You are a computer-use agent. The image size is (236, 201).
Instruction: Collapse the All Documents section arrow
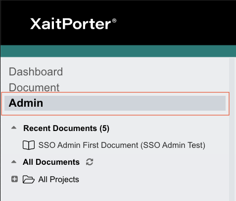(14, 162)
